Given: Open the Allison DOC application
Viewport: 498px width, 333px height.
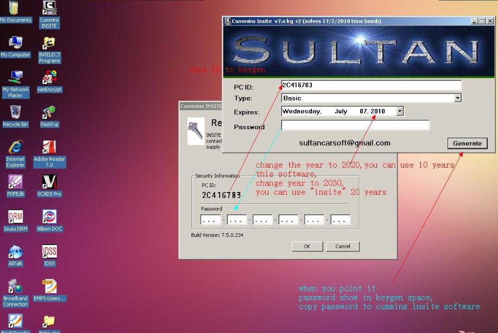Looking at the screenshot, I should click(x=49, y=217).
